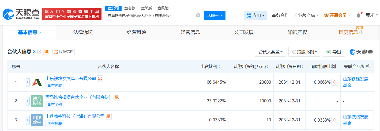Switch to the 知识产权 tab
Image resolution: width=380 pixels, height=131 pixels.
pyautogui.click(x=297, y=32)
